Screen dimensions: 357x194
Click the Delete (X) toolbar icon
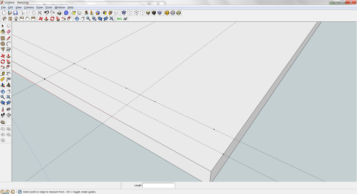[x=40, y=13]
